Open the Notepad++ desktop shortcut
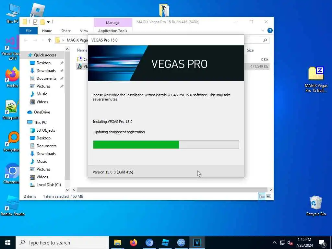This screenshot has width=332, height=249. click(11, 110)
